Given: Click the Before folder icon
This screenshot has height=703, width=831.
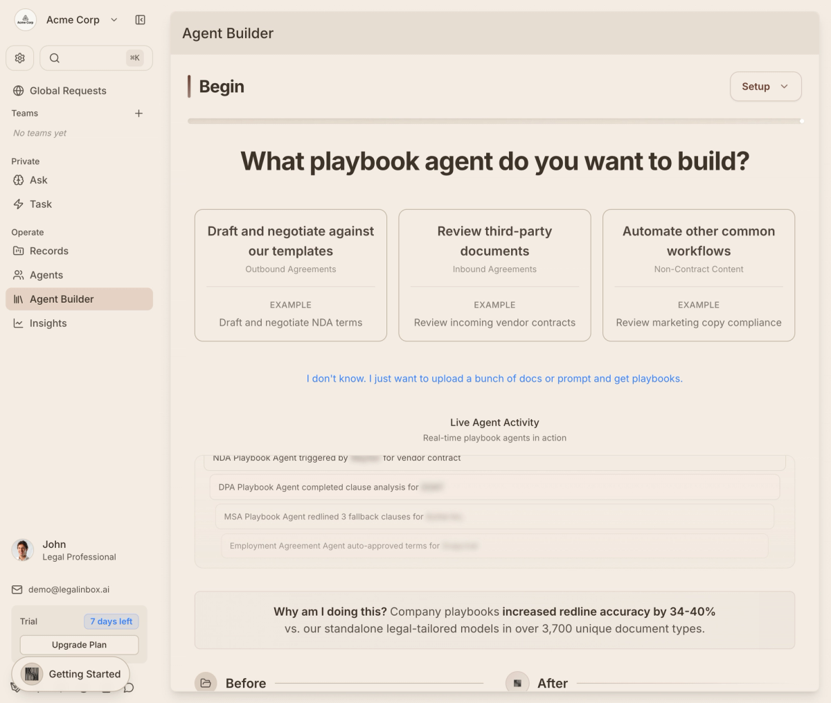Looking at the screenshot, I should click(206, 683).
